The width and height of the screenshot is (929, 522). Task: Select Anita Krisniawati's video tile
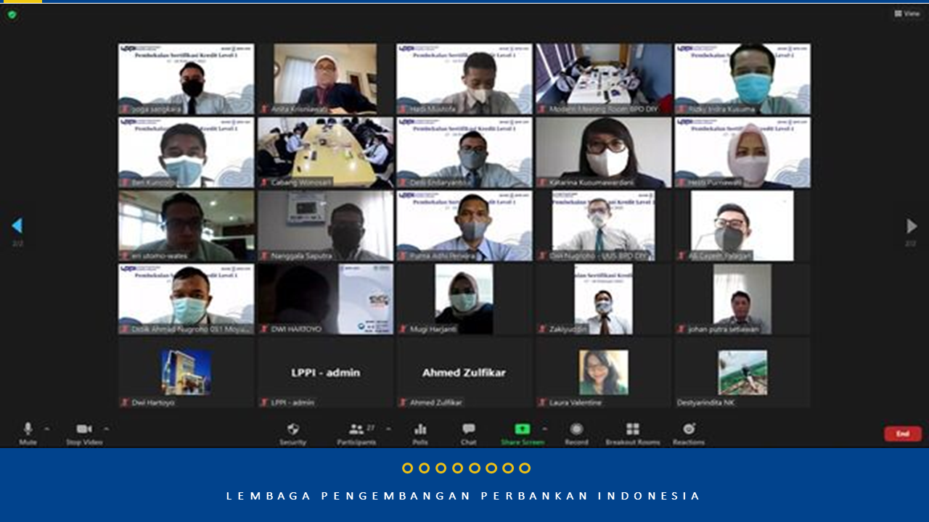click(x=325, y=79)
